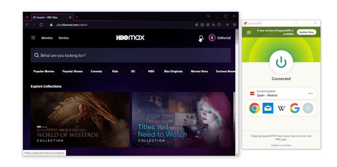This screenshot has height=167, width=337.
Task: Select the DC category chip
Action: coord(133,71)
